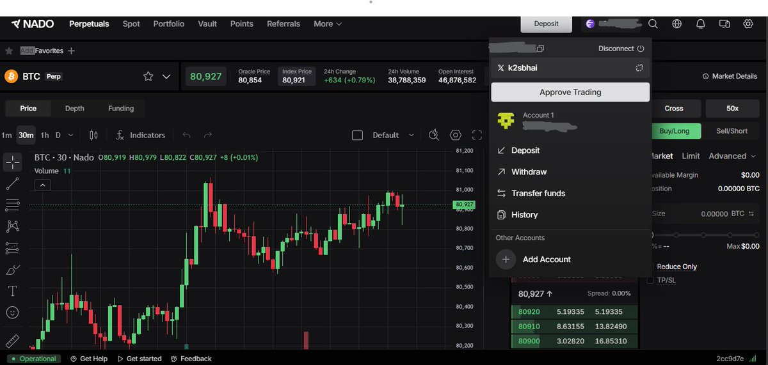Viewport: 768px width, 365px height.
Task: Click the favorites star icon in favorites bar
Action: tap(9, 50)
